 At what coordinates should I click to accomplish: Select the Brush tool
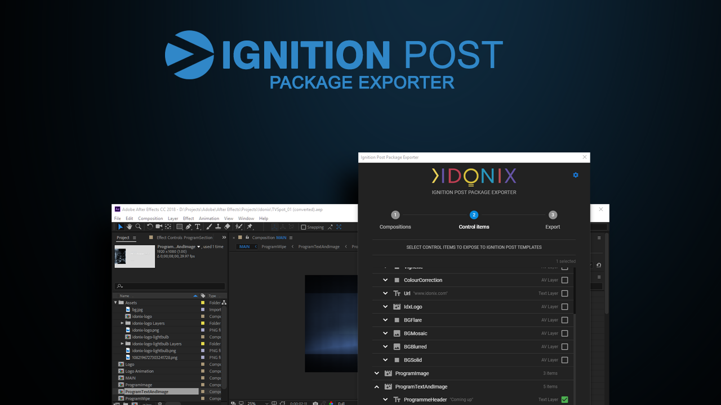pyautogui.click(x=209, y=227)
